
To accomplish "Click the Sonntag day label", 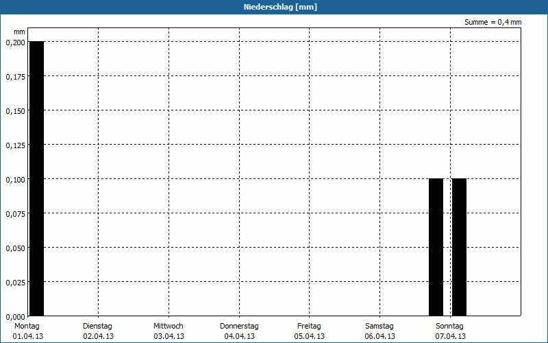I will click(x=449, y=327).
